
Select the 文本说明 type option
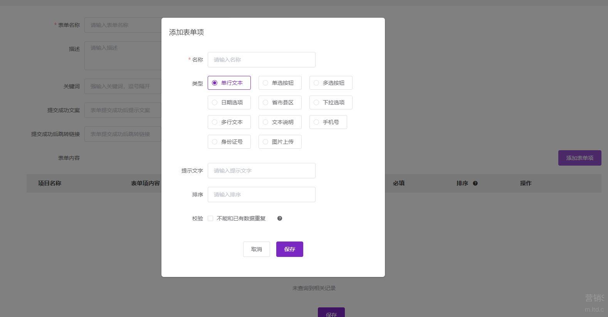tap(280, 122)
